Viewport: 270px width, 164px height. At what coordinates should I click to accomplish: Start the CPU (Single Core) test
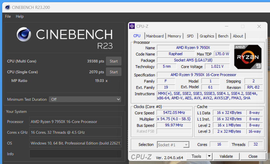[114, 72]
